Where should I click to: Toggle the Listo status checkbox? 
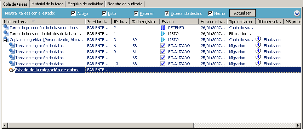[x=104, y=13]
